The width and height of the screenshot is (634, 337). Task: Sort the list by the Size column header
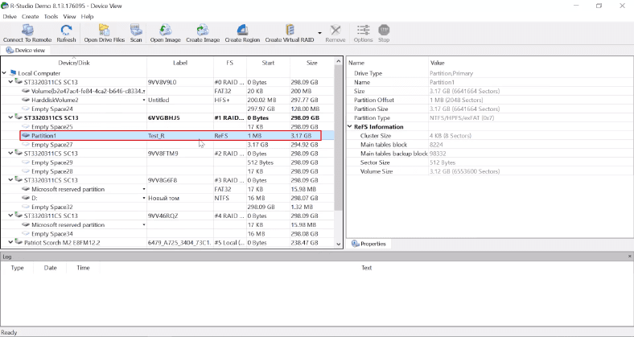pyautogui.click(x=311, y=63)
